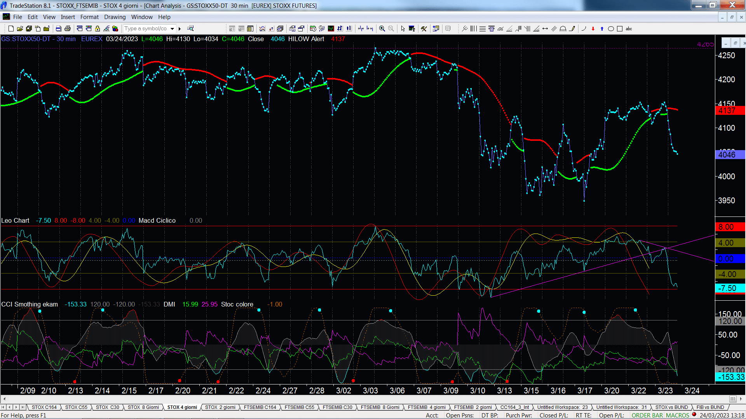Click the red 8.00 Leo Chart level label
The height and width of the screenshot is (419, 746).
(x=730, y=227)
